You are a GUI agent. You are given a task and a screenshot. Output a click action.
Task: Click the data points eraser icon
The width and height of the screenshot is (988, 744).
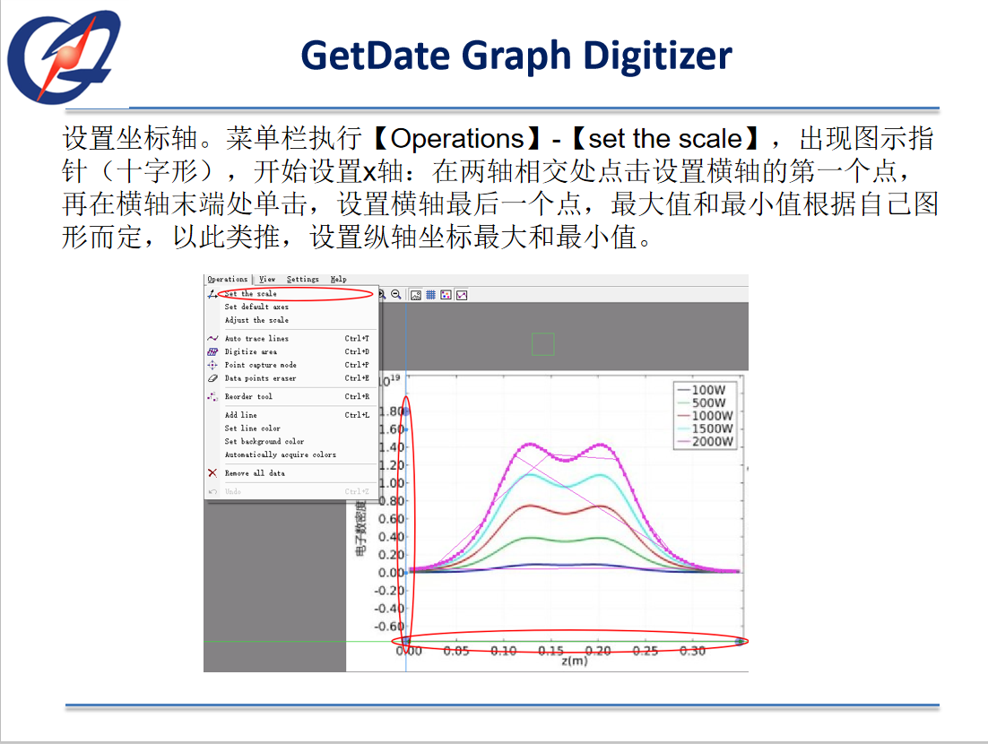tap(212, 378)
